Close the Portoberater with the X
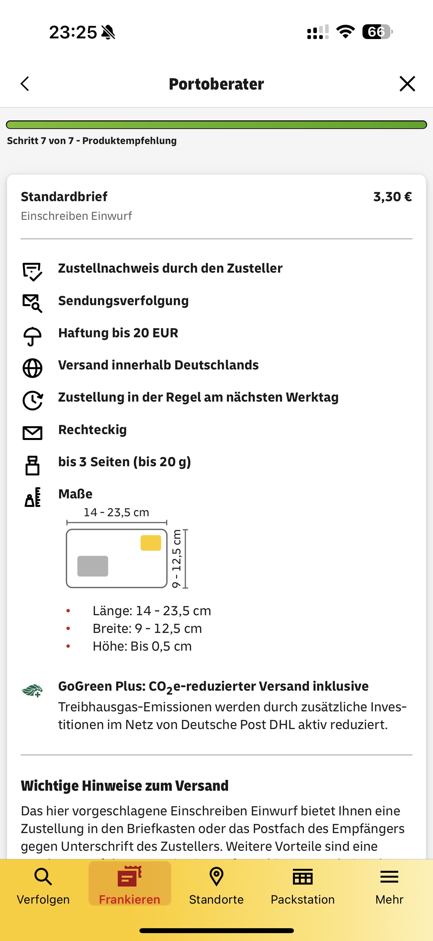Image resolution: width=433 pixels, height=941 pixels. tap(407, 84)
